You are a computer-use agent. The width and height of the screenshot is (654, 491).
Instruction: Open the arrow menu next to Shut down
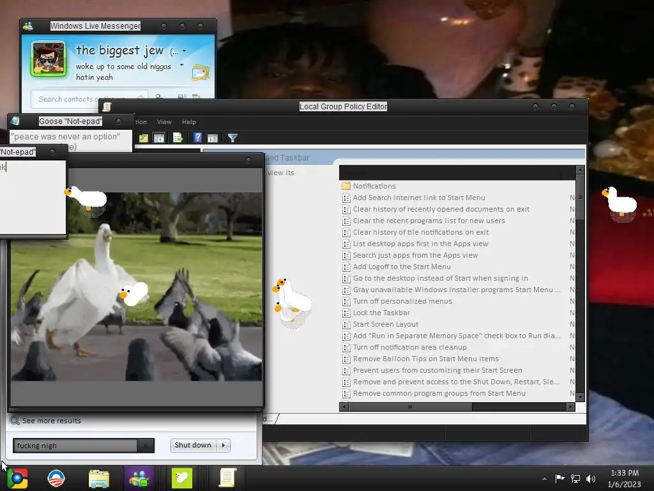[x=224, y=445]
